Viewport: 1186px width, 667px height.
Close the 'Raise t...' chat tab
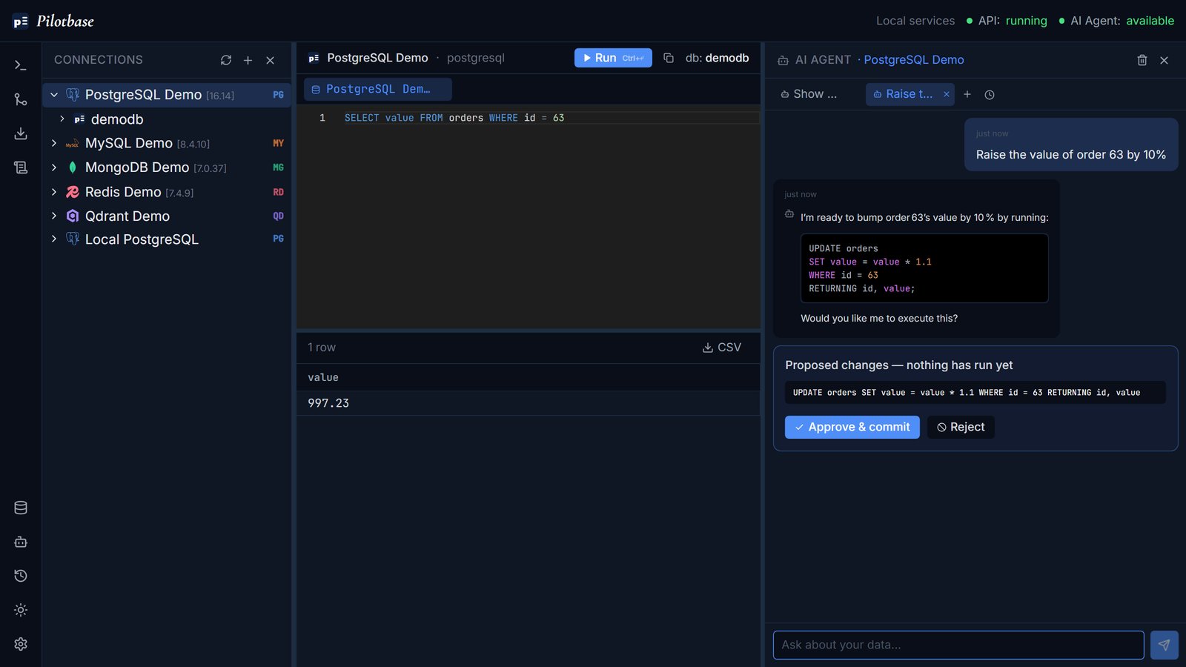coord(947,94)
